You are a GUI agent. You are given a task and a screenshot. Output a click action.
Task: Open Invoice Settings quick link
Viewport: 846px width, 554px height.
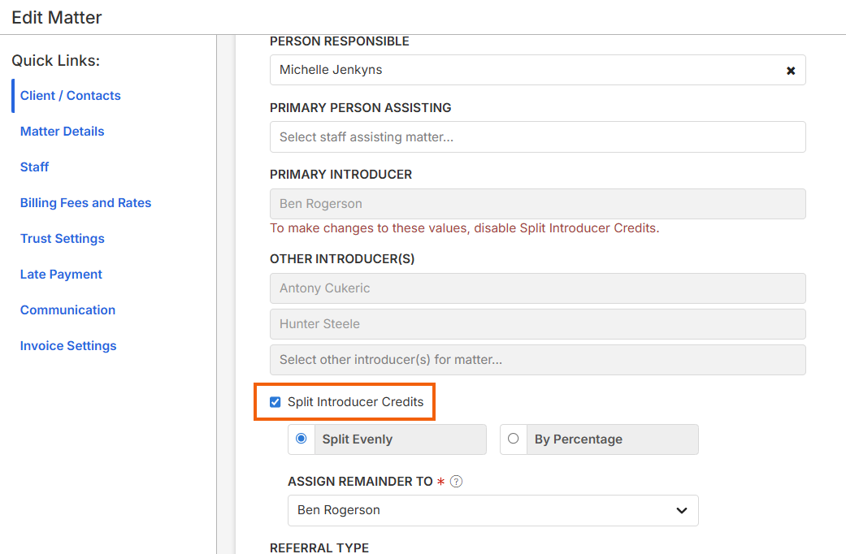68,346
